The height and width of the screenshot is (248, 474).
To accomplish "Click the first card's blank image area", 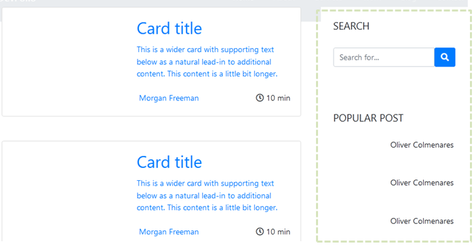I will 66,62.
